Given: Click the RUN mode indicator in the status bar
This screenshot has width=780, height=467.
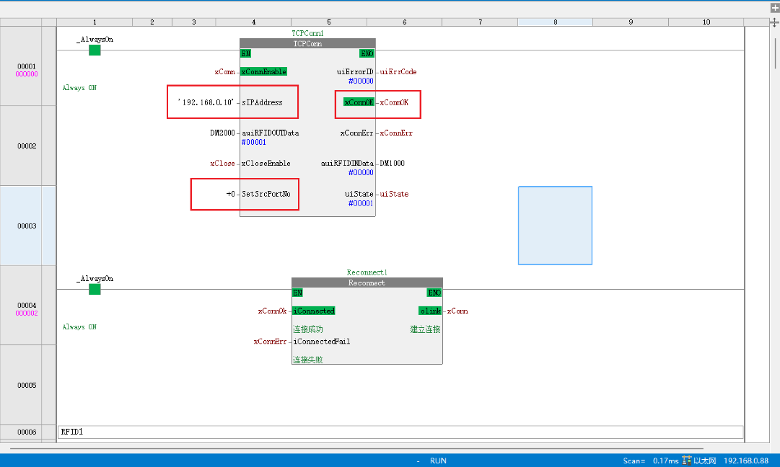Looking at the screenshot, I should tap(438, 461).
